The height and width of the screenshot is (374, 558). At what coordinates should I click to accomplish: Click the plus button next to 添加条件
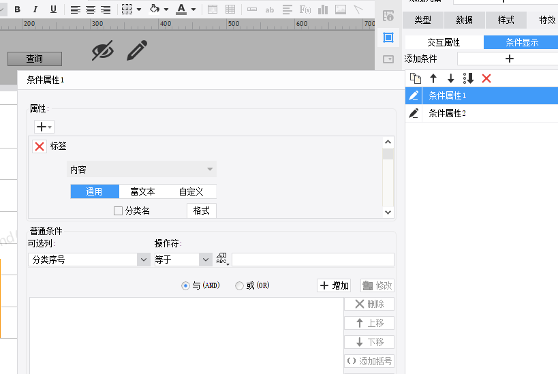coord(509,59)
